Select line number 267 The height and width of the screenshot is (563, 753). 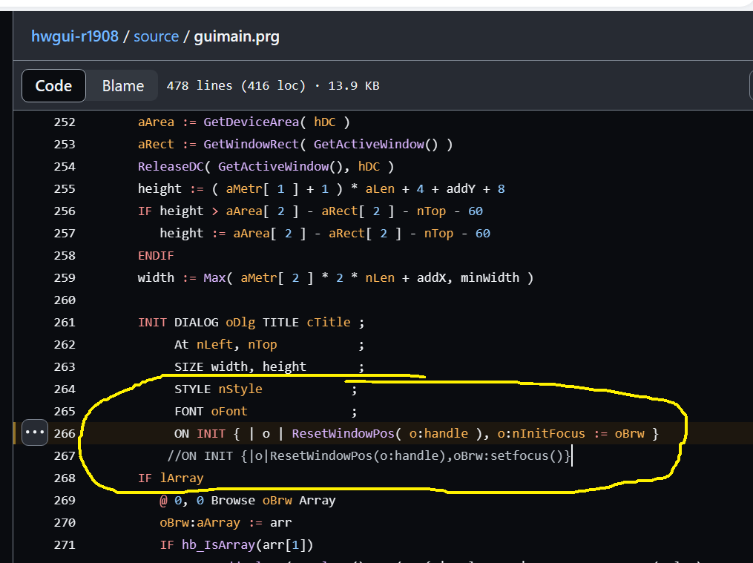click(x=65, y=456)
